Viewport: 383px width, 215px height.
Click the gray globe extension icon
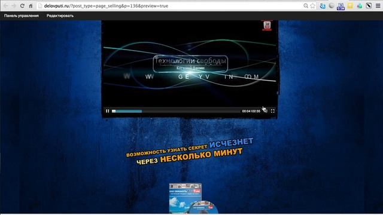[332, 6]
